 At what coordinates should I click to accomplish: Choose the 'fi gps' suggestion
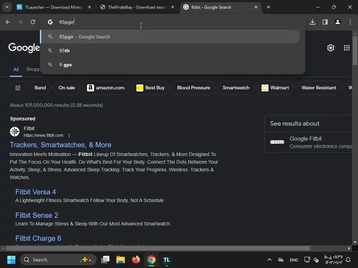pos(170,65)
